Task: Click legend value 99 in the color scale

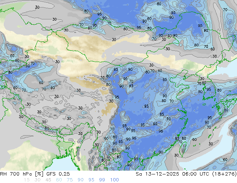Action: 102,180
